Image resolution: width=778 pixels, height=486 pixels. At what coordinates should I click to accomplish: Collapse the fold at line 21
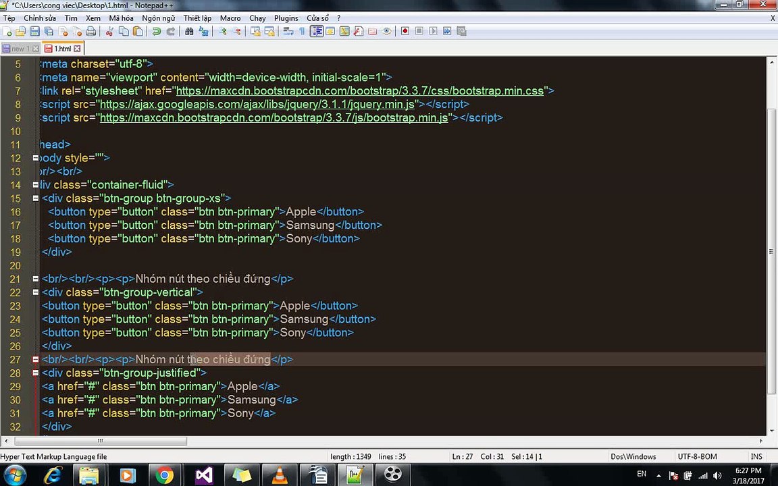35,279
